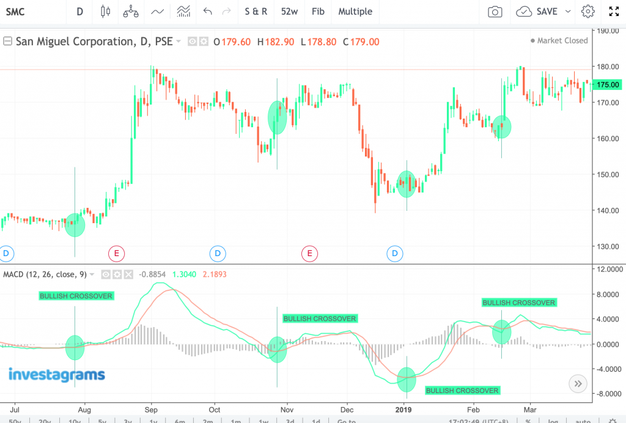Open the indicators icon
The height and width of the screenshot is (423, 626).
(182, 12)
